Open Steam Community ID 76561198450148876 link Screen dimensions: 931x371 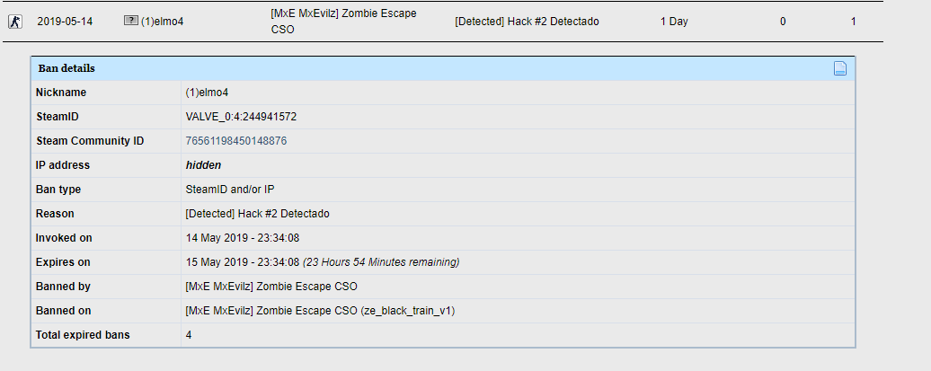[236, 141]
